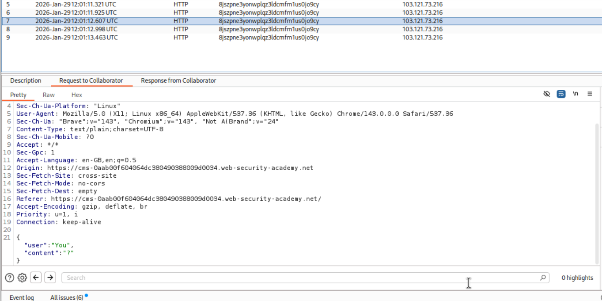This screenshot has width=602, height=301.
Task: Open All issues (6) panel
Action: click(66, 297)
